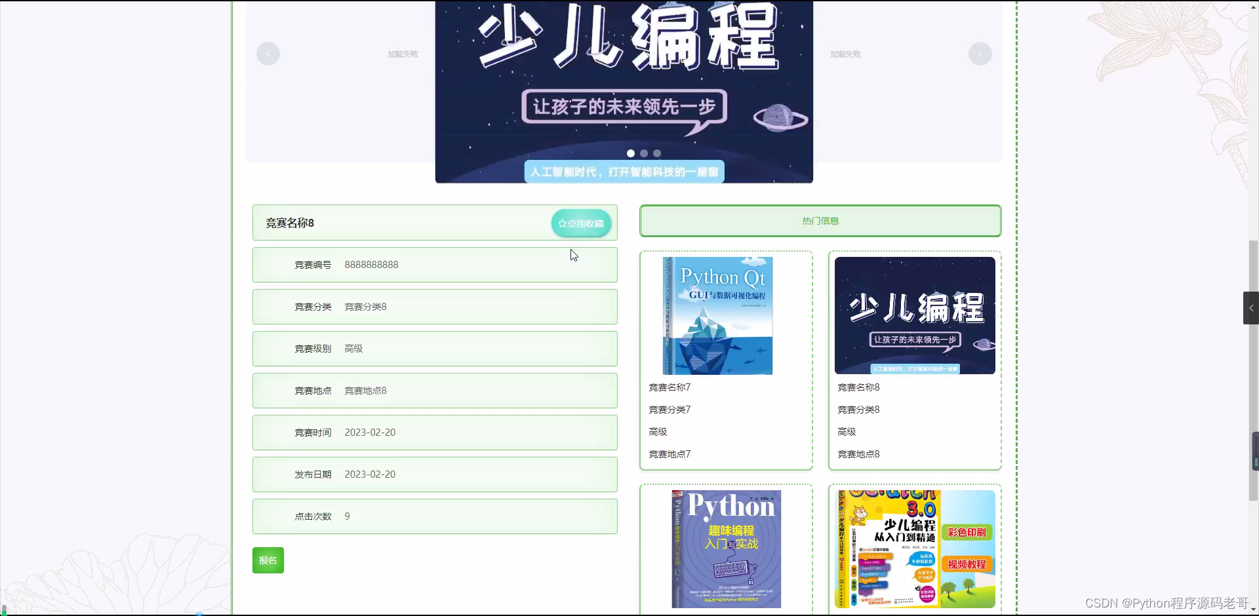The image size is (1259, 616).
Task: Select the third carousel indicator dot
Action: pyautogui.click(x=657, y=153)
